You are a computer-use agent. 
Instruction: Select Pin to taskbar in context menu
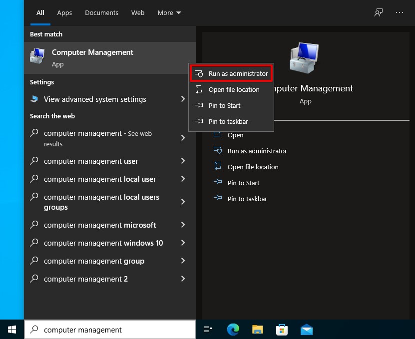(228, 121)
